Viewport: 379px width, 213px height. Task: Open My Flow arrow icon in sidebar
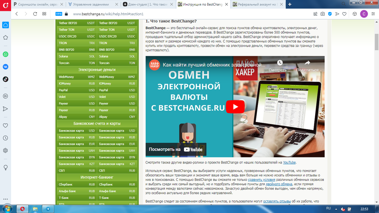coord(5,109)
